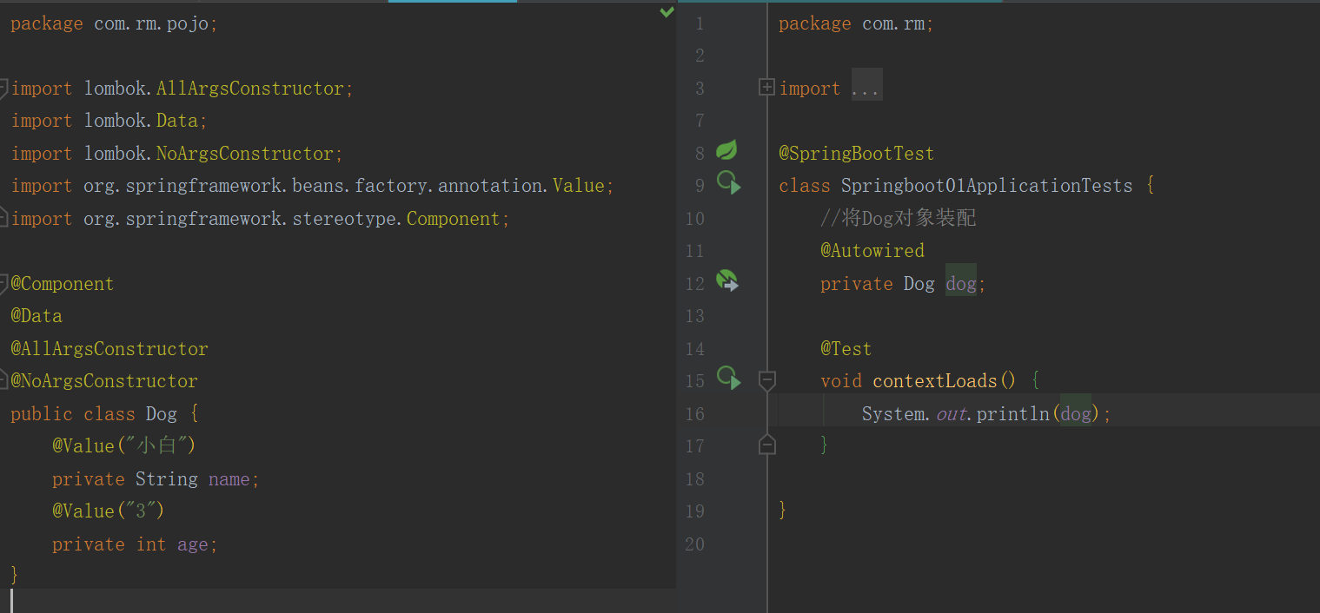Click the fold marker beside @NoArgsConstructor
Image resolution: width=1320 pixels, height=613 pixels.
[3, 379]
